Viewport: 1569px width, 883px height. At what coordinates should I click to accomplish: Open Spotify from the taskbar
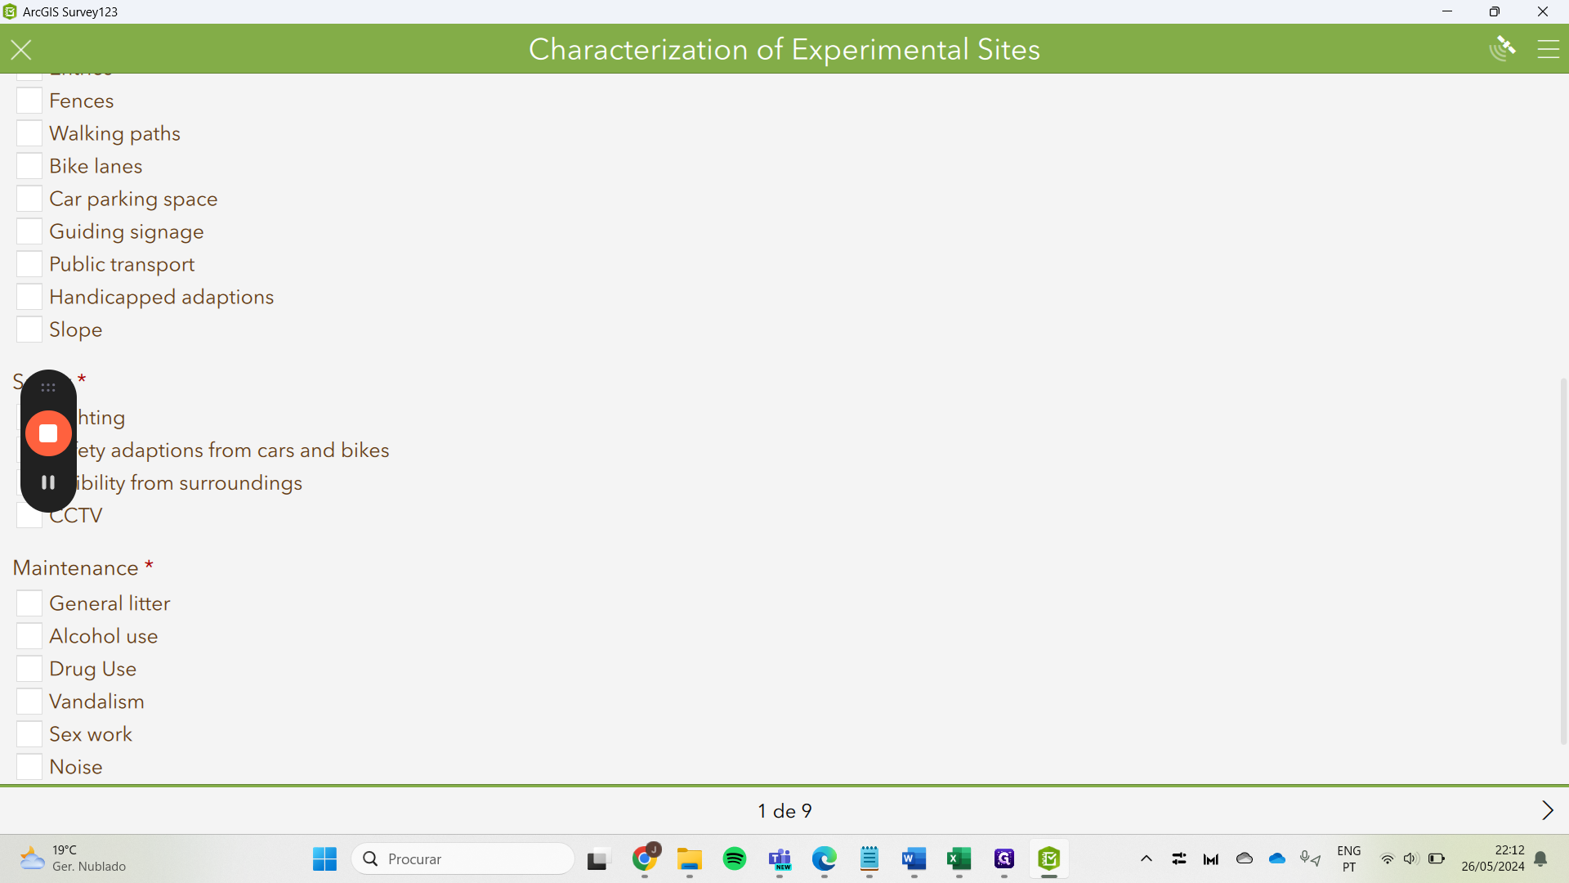point(734,858)
